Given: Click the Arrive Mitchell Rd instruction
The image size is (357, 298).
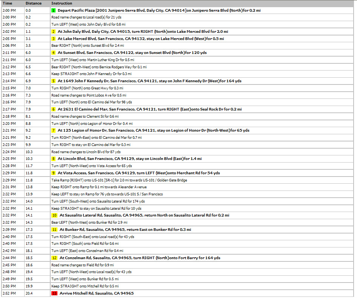Looking at the screenshot, I should point(96,293).
